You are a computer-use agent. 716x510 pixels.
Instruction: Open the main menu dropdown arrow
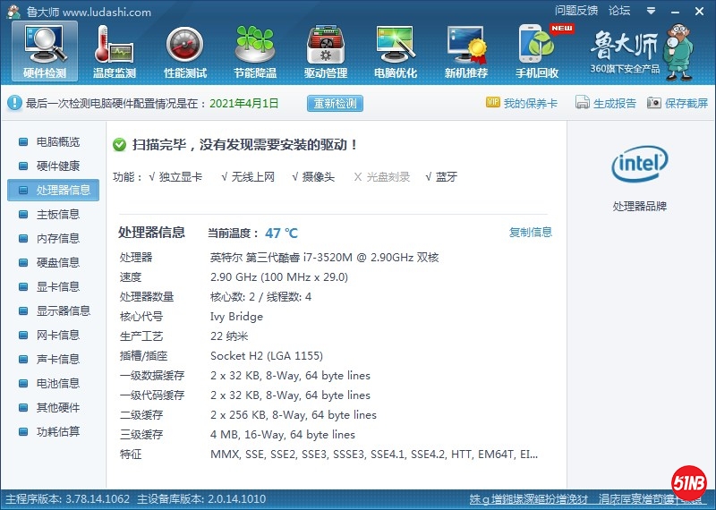[649, 11]
